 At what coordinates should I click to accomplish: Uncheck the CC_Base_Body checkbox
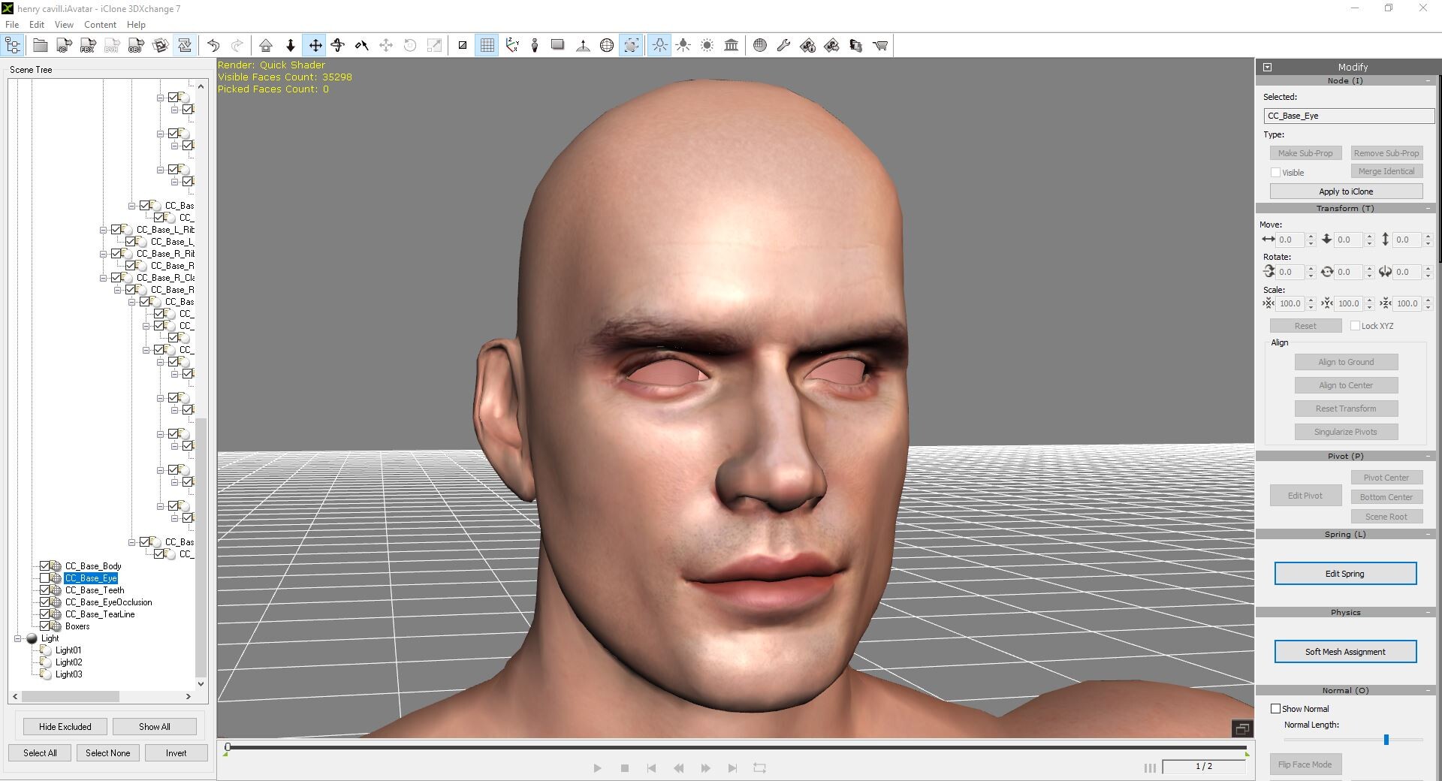pos(44,566)
